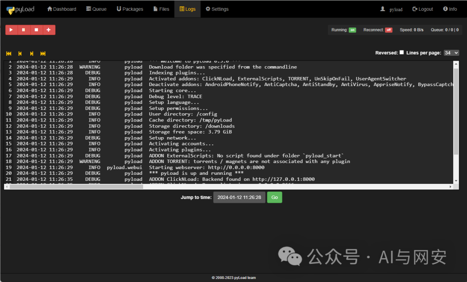The width and height of the screenshot is (467, 282).
Task: Click log line 'ADDON ExternalScripts: No script found'
Action: tap(246, 155)
